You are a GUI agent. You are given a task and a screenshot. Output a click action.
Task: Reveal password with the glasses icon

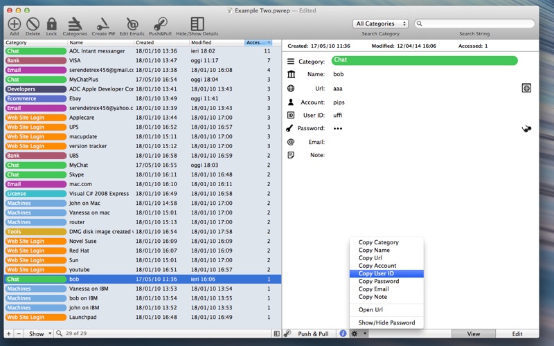tap(527, 129)
